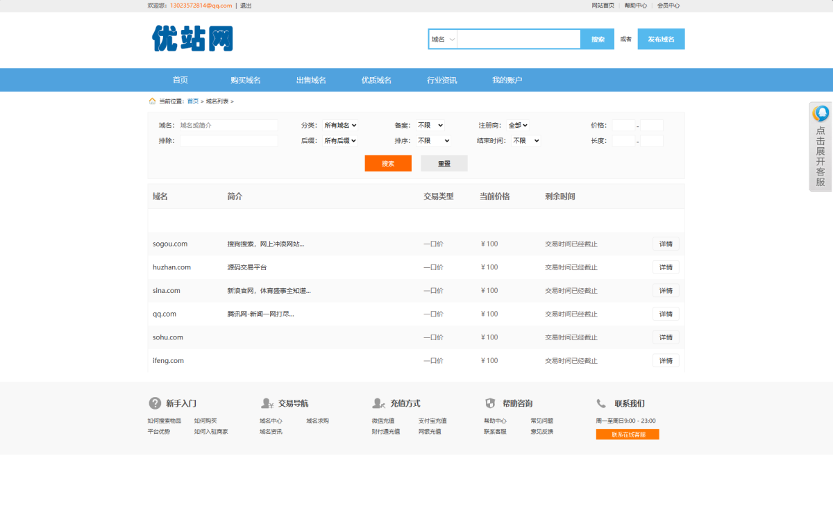833x506 pixels.
Task: Click the 充值方式 icon
Action: pyautogui.click(x=379, y=403)
